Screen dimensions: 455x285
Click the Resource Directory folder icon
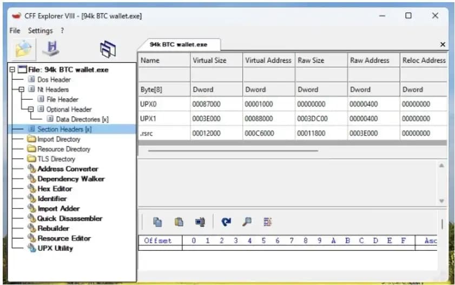pyautogui.click(x=31, y=149)
